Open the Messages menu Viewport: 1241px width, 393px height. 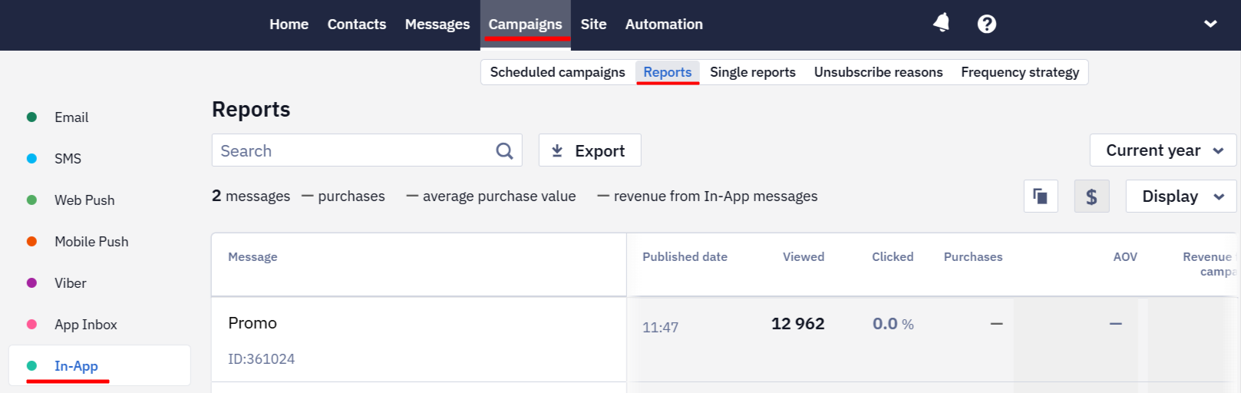point(437,25)
